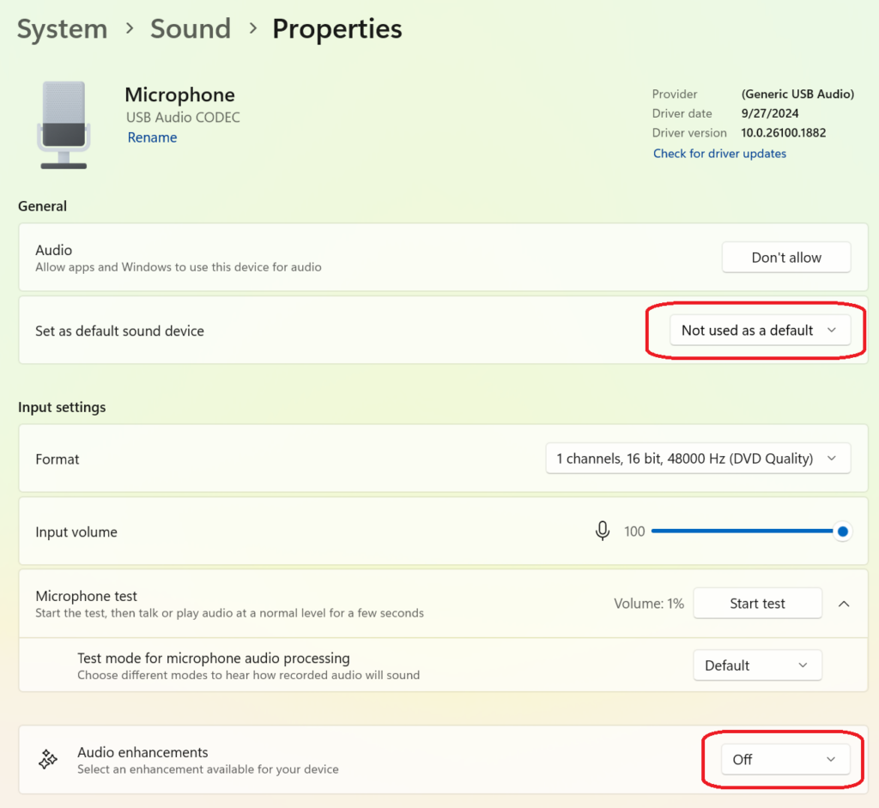
Task: Click the breadcrumb chevron after Sound
Action: pyautogui.click(x=252, y=28)
